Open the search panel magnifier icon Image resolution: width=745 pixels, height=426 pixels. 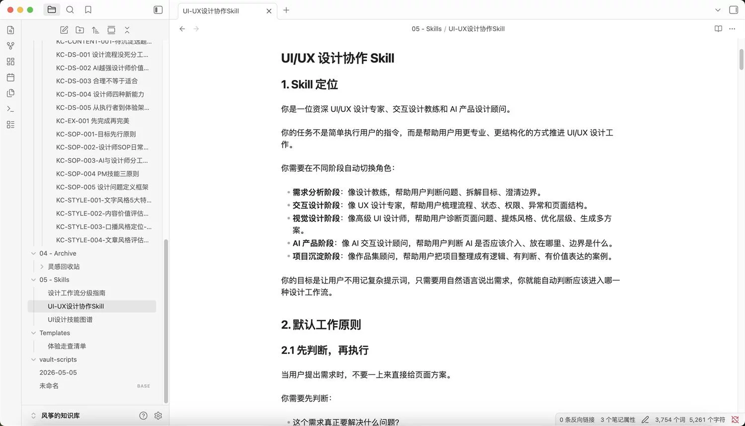(70, 9)
